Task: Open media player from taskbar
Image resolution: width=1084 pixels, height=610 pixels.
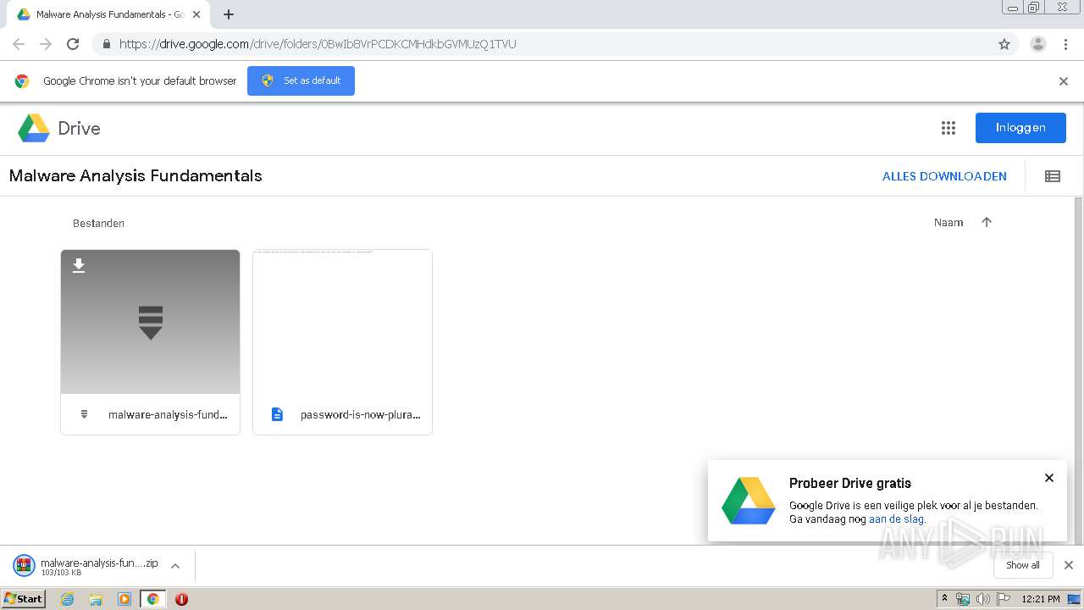Action: [x=124, y=599]
